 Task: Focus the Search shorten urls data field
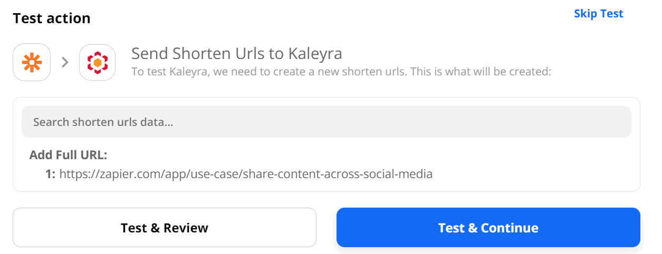(326, 122)
